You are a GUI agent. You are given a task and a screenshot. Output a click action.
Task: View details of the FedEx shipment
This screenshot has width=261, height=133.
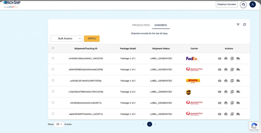click(220, 59)
